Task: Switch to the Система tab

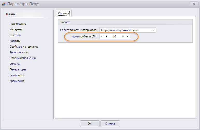Action: [63, 13]
